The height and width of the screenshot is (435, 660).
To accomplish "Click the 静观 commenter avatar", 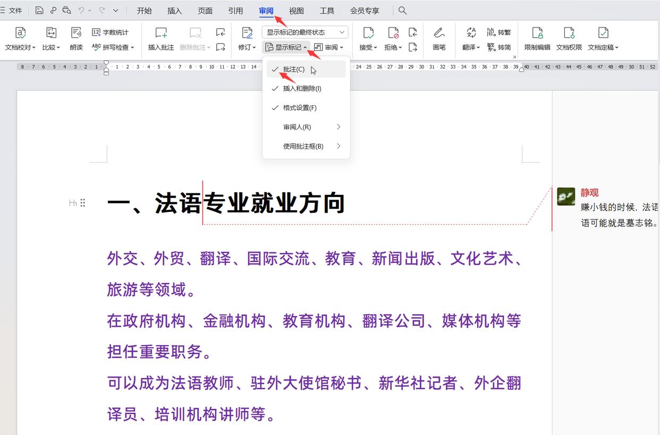I will point(566,197).
